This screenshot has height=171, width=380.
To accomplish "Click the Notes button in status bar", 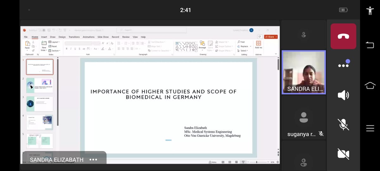I will click(x=212, y=162).
